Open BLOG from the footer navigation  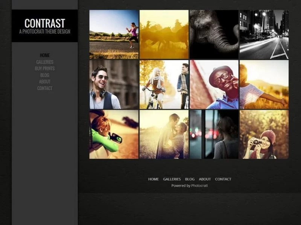click(x=189, y=179)
